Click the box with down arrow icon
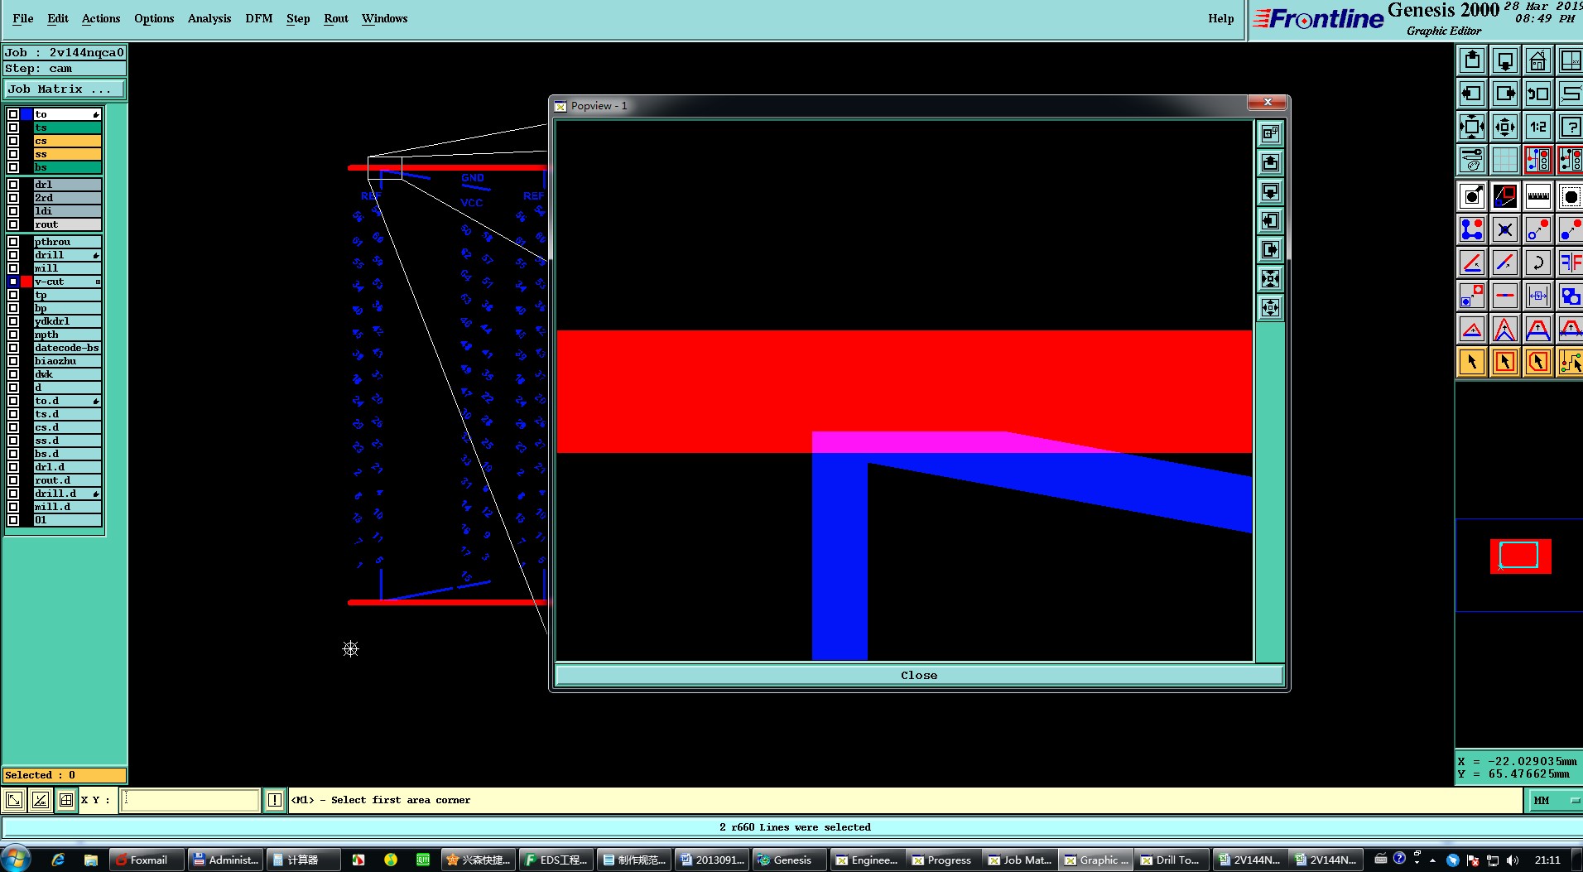The height and width of the screenshot is (872, 1583). [x=1505, y=60]
